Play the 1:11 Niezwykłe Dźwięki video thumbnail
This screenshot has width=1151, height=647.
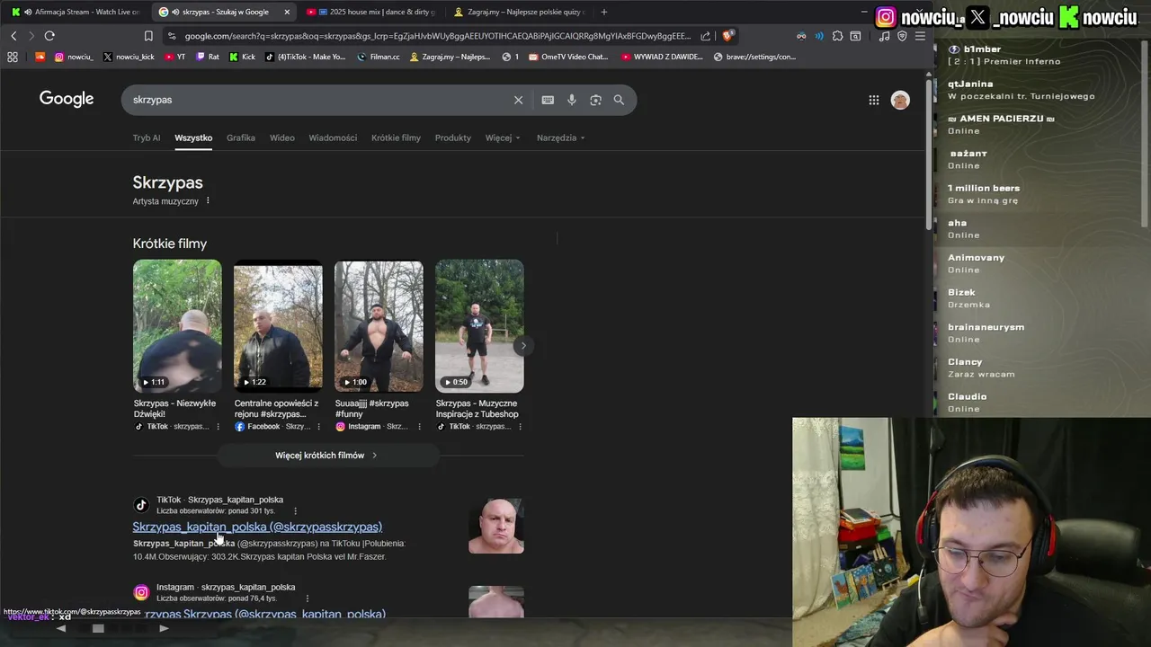[177, 326]
